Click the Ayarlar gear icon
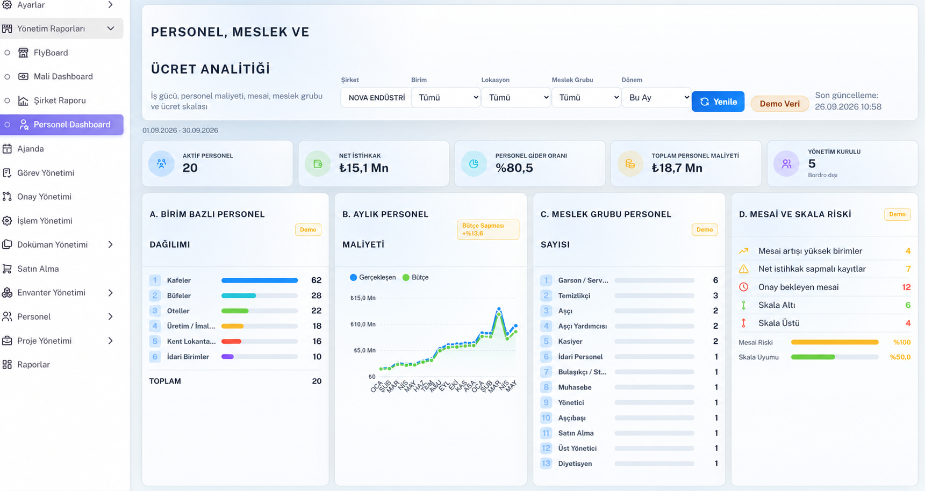Image resolution: width=925 pixels, height=491 pixels. coord(7,5)
